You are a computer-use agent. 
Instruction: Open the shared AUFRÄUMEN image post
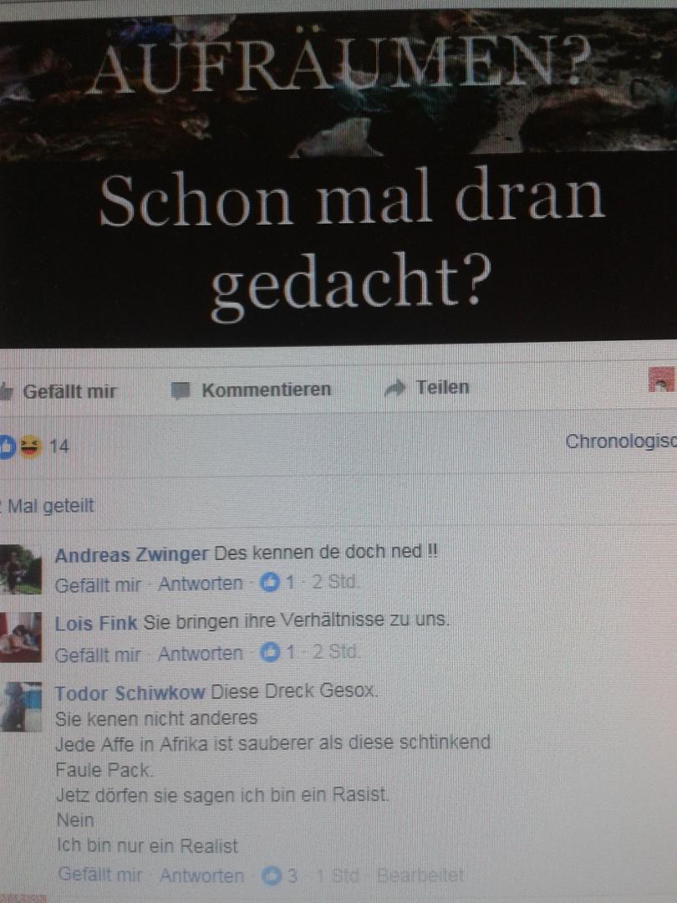coord(338,176)
